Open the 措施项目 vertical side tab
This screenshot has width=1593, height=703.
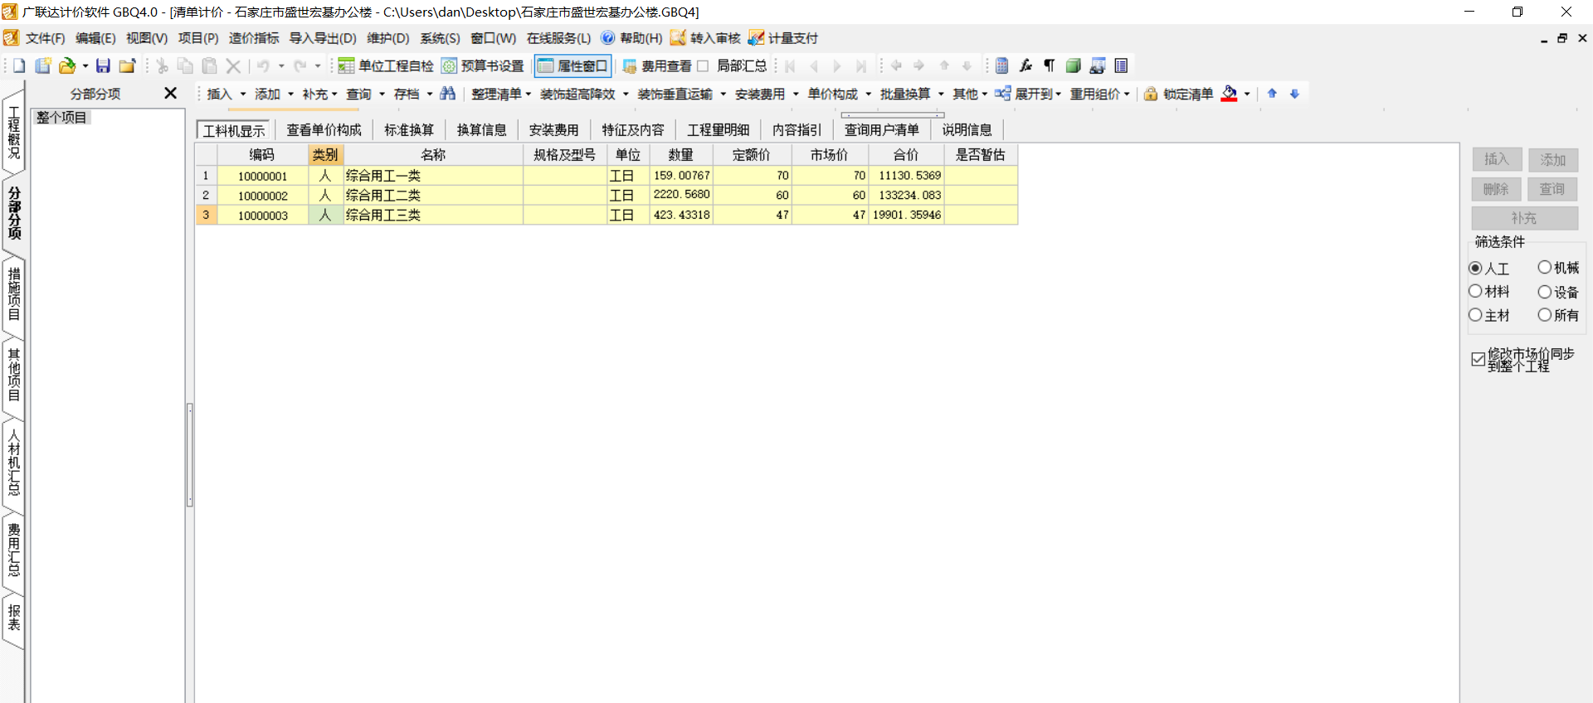coord(14,293)
